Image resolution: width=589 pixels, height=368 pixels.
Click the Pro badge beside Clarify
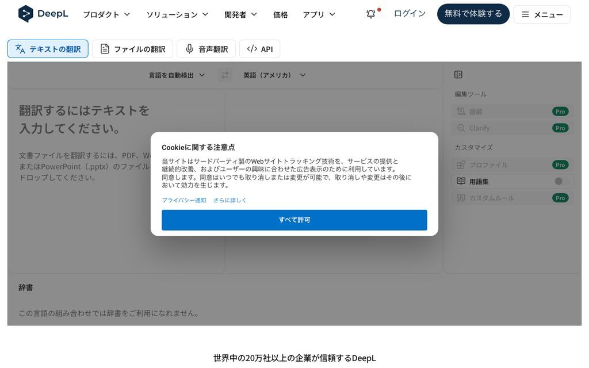pos(560,128)
